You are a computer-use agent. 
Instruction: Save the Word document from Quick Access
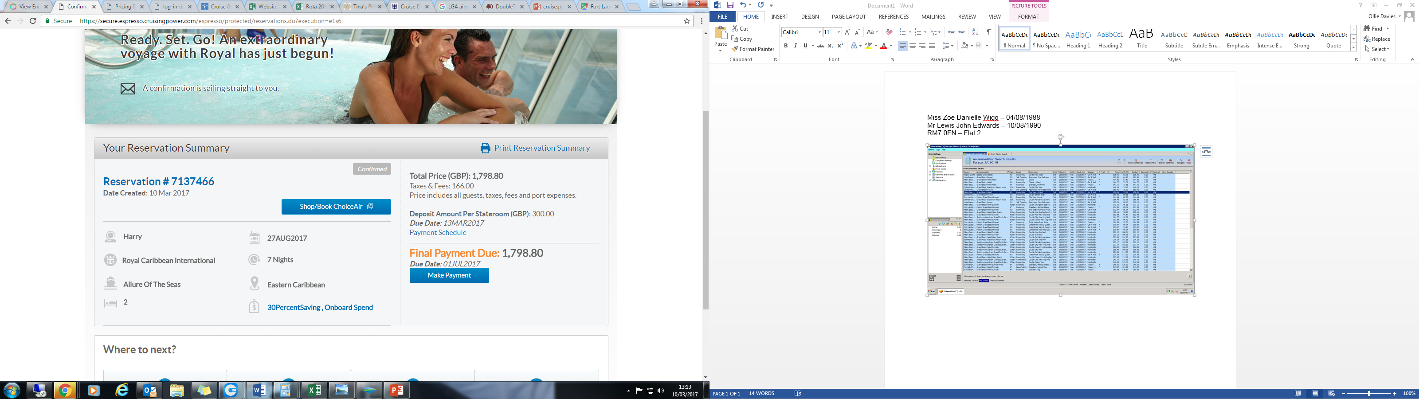(730, 5)
